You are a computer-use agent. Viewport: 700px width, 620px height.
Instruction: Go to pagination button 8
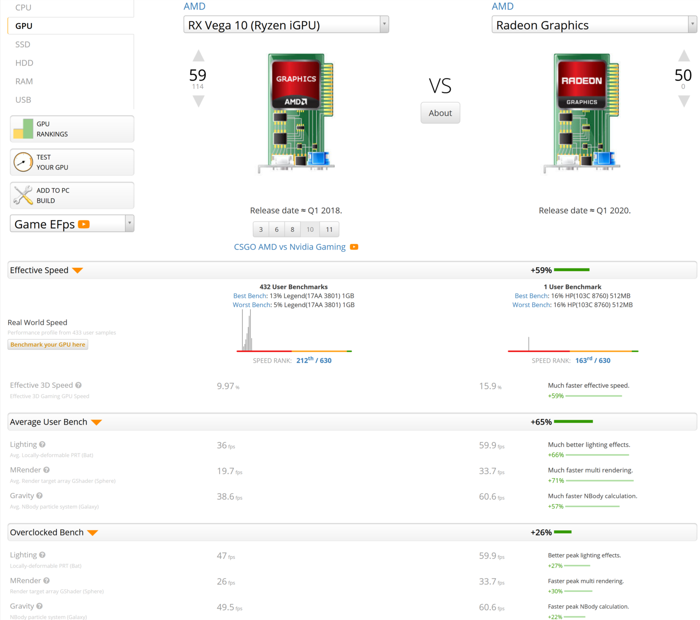pyautogui.click(x=293, y=230)
